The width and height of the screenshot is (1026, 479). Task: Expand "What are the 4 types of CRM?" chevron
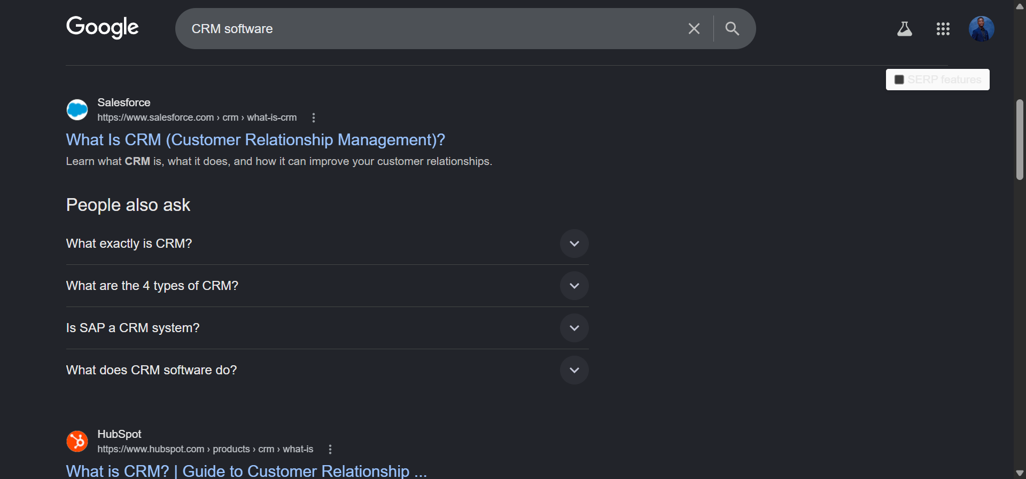pos(574,286)
